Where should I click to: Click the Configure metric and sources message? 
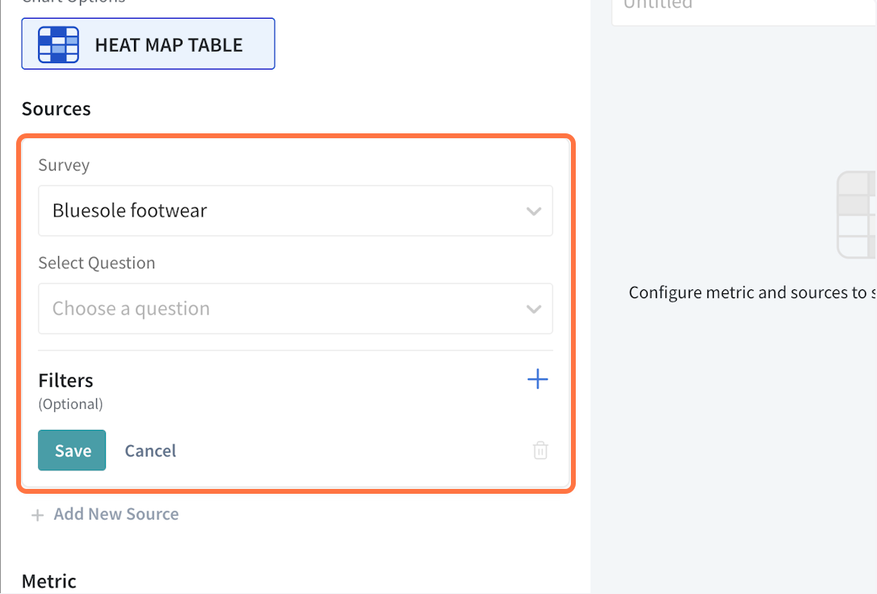751,293
